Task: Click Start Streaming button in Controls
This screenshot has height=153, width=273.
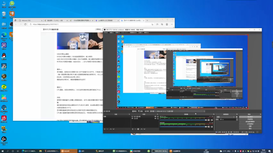Action: pyautogui.click(x=250, y=117)
